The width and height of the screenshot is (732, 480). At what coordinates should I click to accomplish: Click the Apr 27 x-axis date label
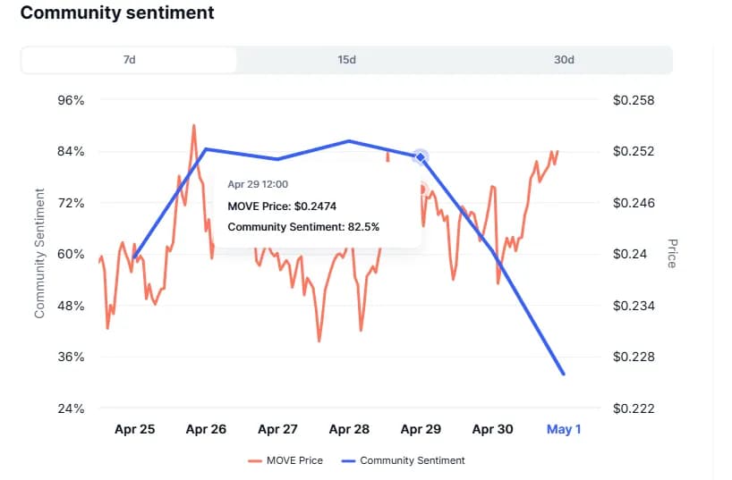point(277,429)
